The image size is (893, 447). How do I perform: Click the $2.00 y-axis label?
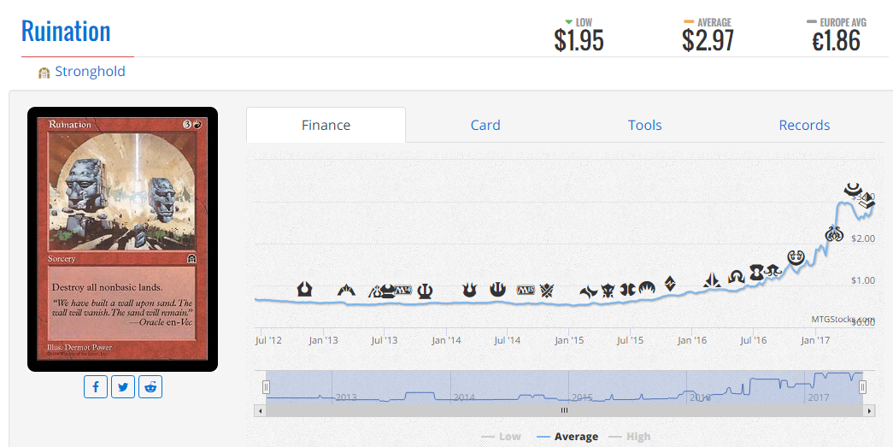tap(863, 238)
